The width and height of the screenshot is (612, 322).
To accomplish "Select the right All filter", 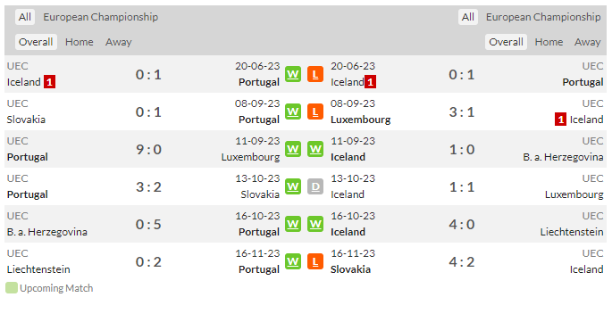I will 467,17.
